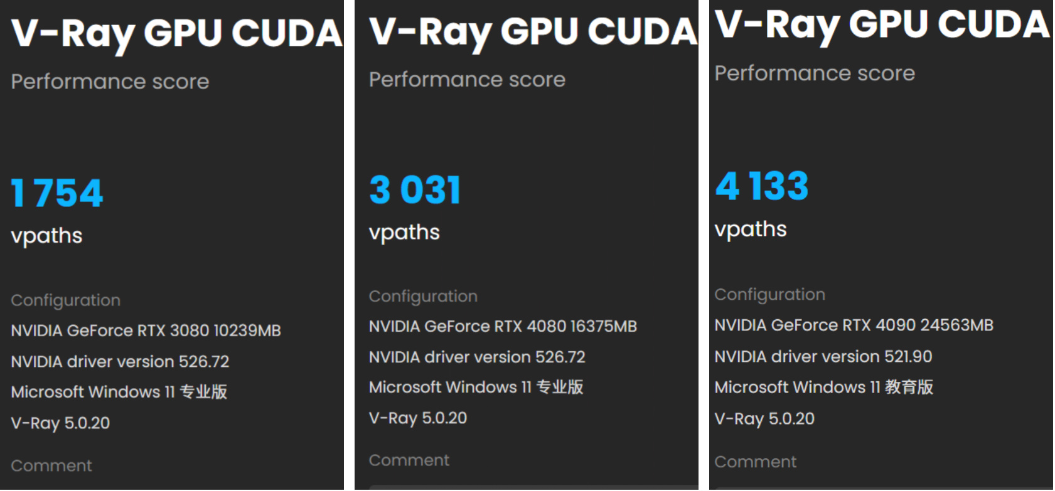This screenshot has height=491, width=1055.
Task: Click the V-Ray GPU CUDA title above 4 133
Action: tap(882, 25)
